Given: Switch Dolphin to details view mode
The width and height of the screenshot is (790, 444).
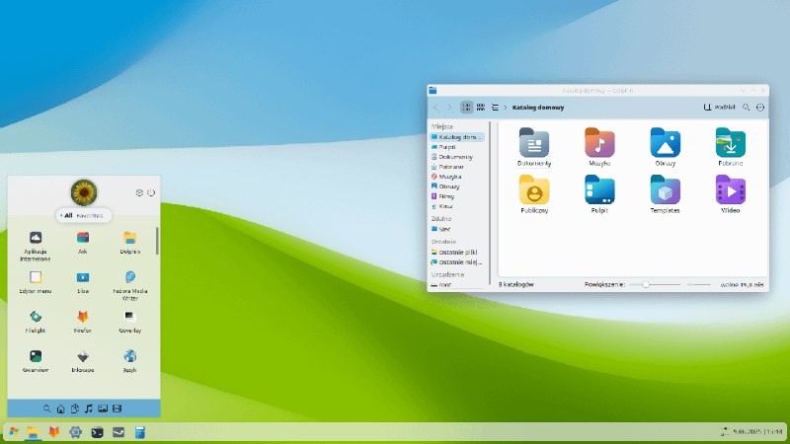Looking at the screenshot, I should click(x=495, y=108).
